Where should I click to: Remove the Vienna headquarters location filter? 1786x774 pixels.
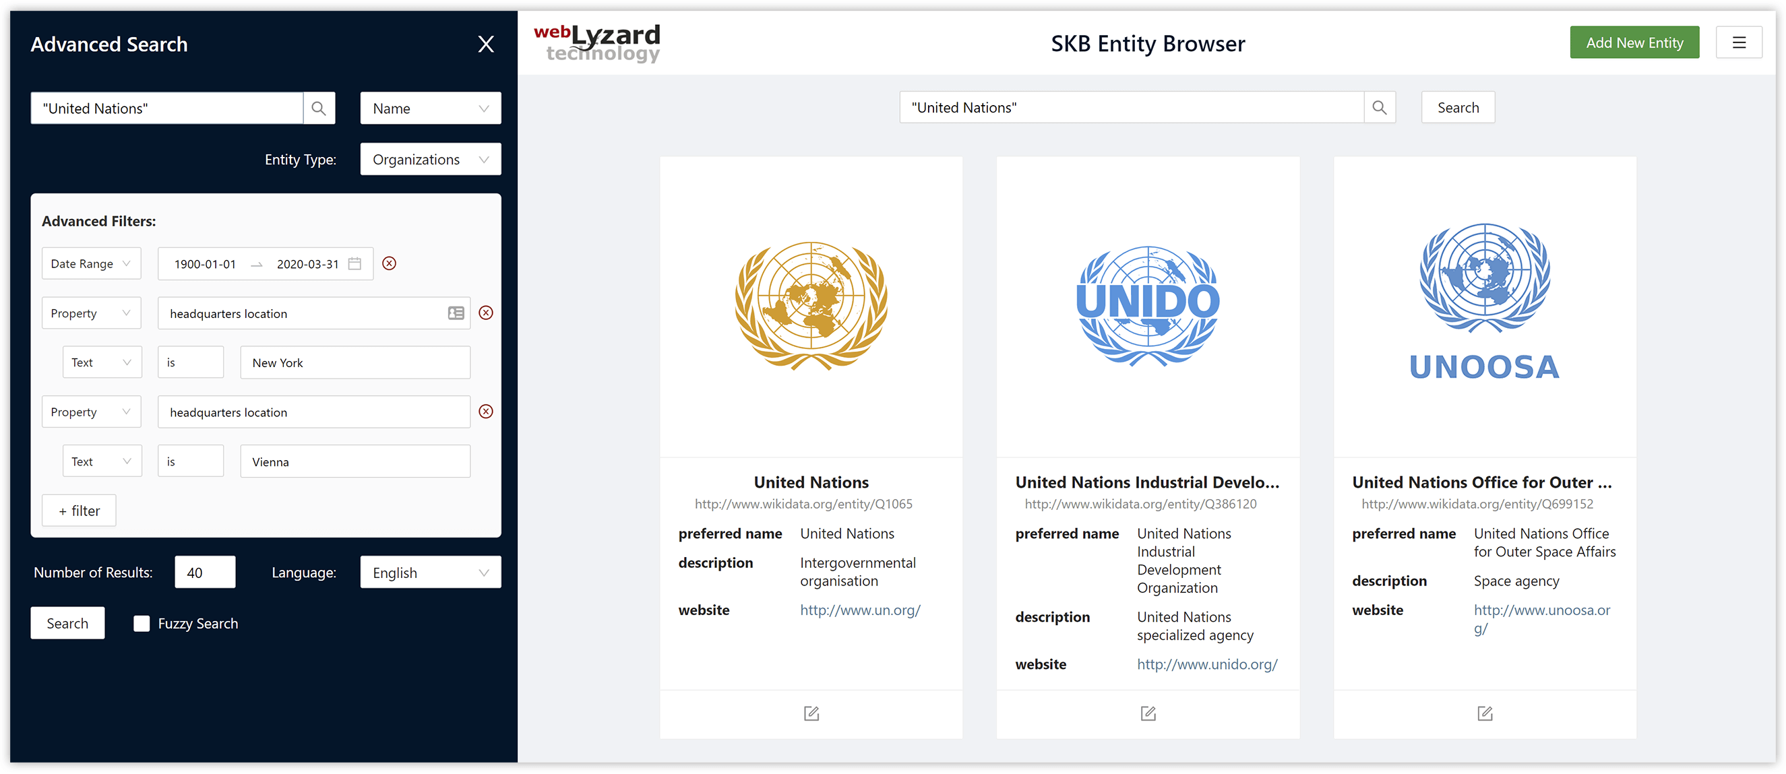coord(485,412)
